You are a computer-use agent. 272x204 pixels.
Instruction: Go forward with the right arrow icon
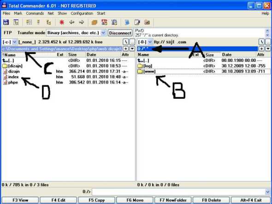pos(81,22)
